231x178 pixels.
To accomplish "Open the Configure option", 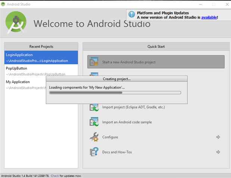I will click(110, 137).
